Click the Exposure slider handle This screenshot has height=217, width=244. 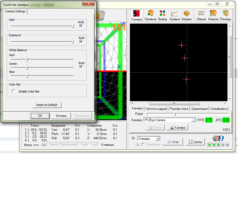coord(73,42)
